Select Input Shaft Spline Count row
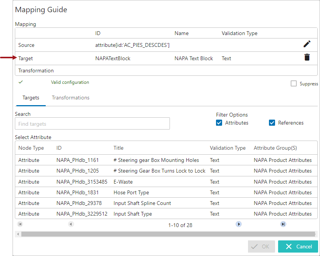The width and height of the screenshot is (320, 256). point(166,203)
